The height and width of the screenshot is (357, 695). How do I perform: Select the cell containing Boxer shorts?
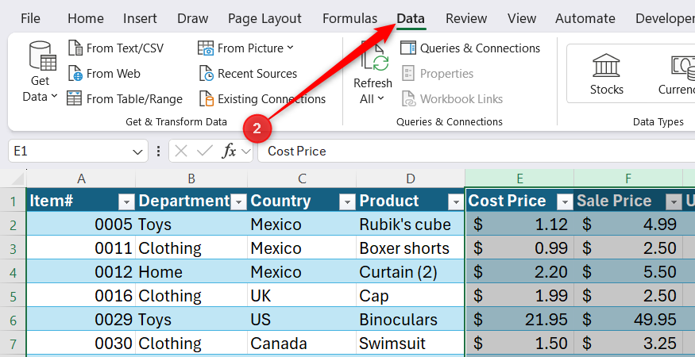point(411,248)
